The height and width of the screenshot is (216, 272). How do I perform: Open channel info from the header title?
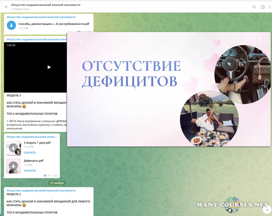(x=46, y=5)
